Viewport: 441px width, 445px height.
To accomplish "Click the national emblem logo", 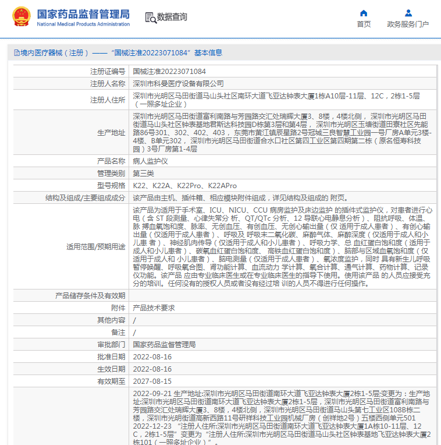I will 22,16.
